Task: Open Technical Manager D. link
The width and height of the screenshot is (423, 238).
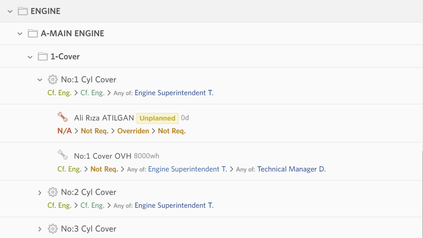Action: point(291,169)
